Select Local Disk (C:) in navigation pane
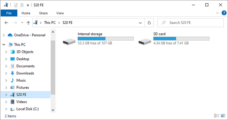This screenshot has height=120, width=228. tap(28, 109)
